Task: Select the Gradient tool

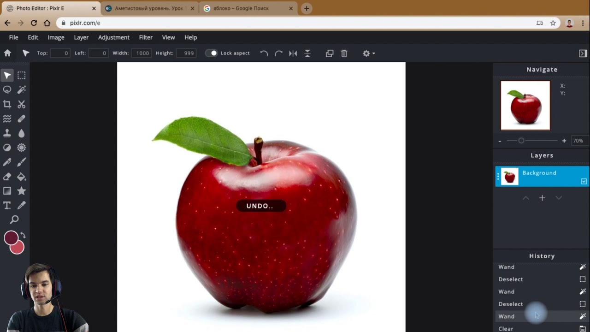Action: pyautogui.click(x=7, y=191)
